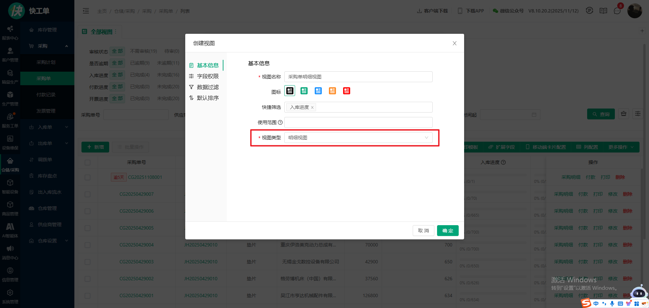Select the red view icon
Screen dimensions: 649x308
tap(346, 91)
